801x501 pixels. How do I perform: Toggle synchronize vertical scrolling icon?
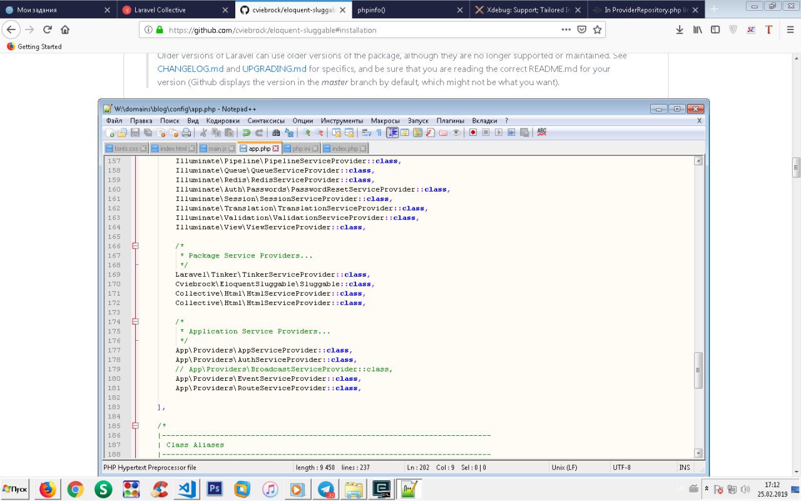335,132
